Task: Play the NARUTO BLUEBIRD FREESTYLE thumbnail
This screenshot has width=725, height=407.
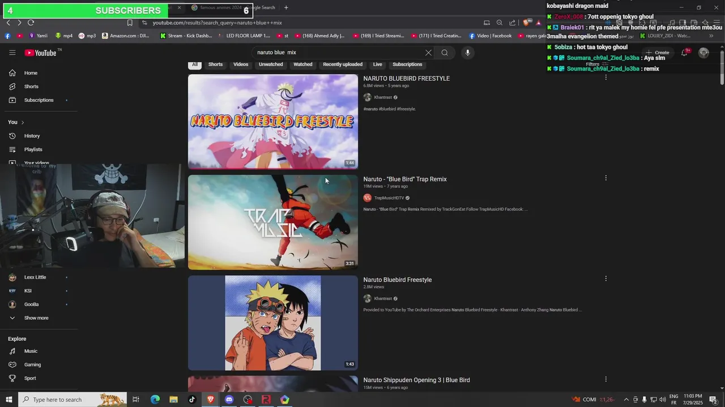Action: 273,122
